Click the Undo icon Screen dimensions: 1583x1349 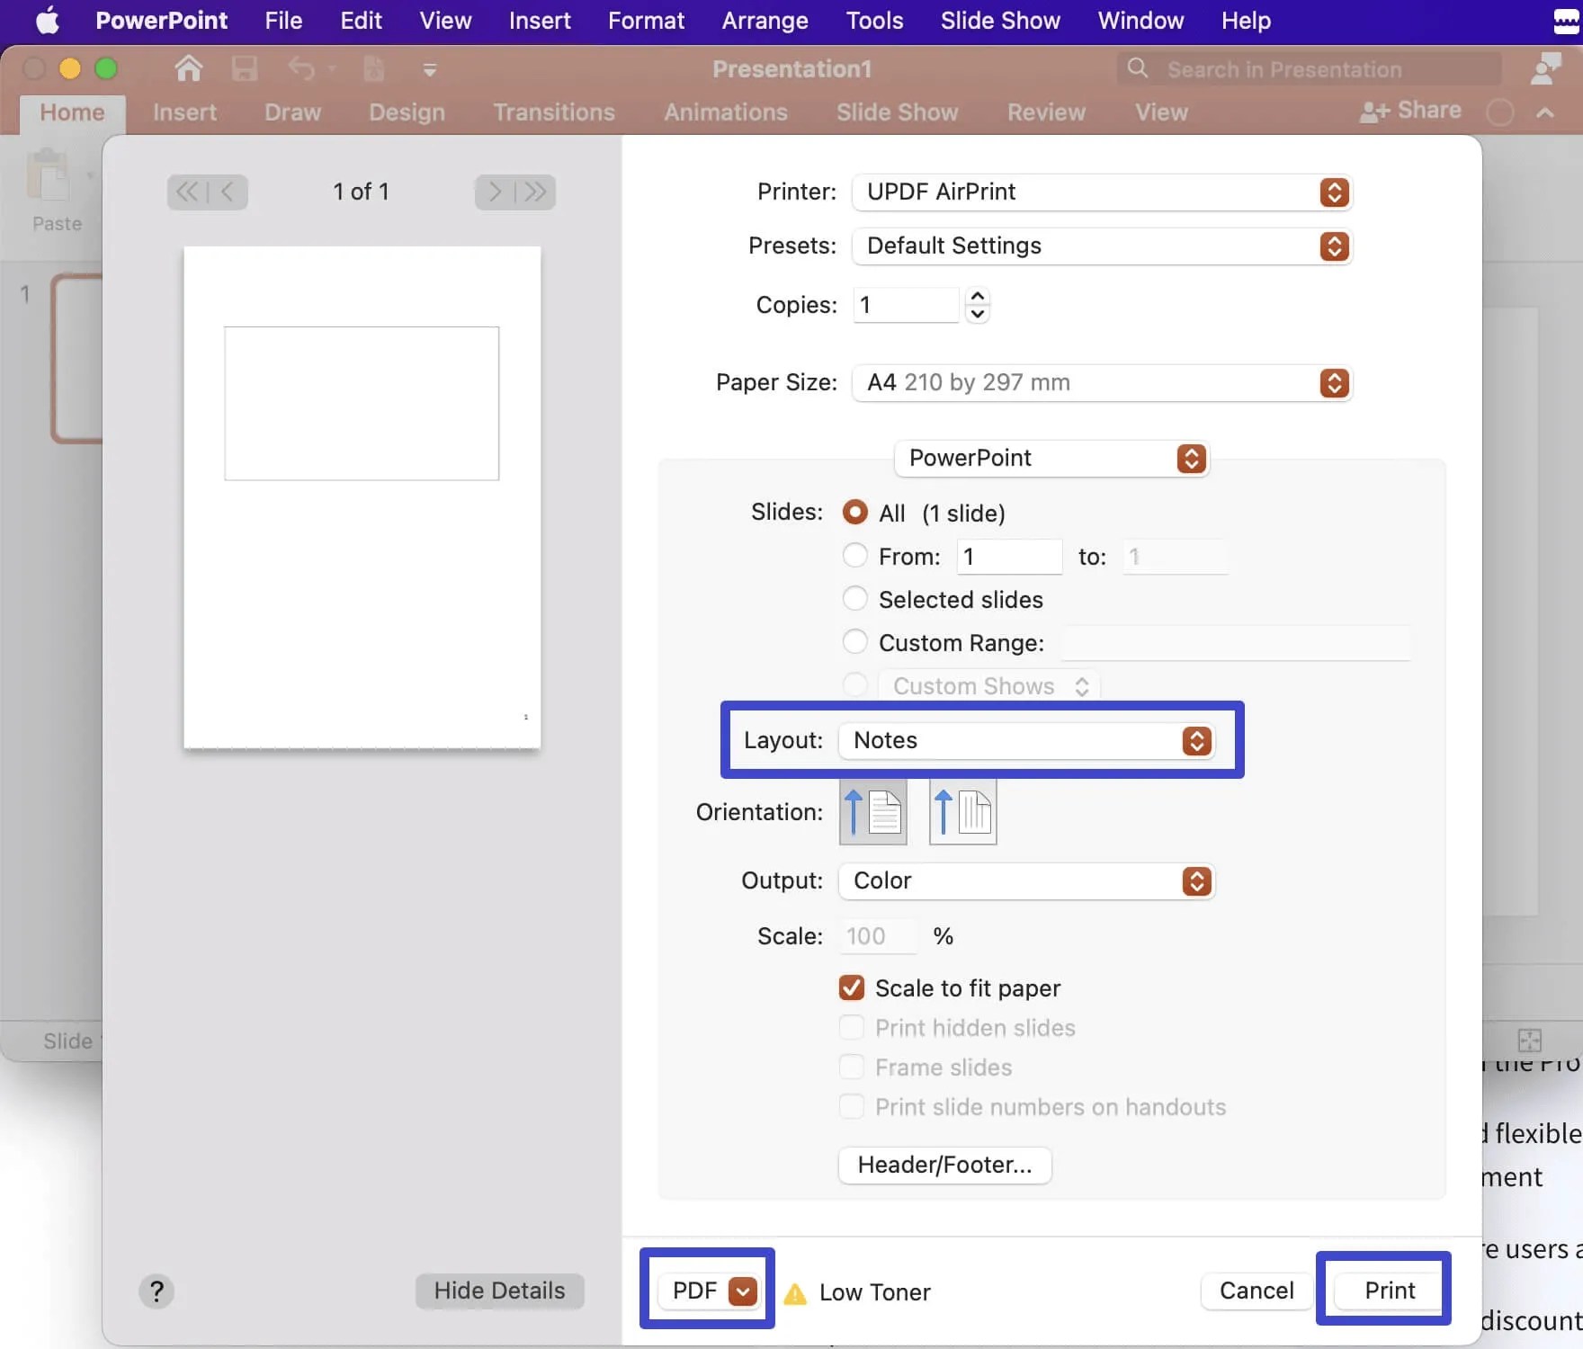[302, 68]
